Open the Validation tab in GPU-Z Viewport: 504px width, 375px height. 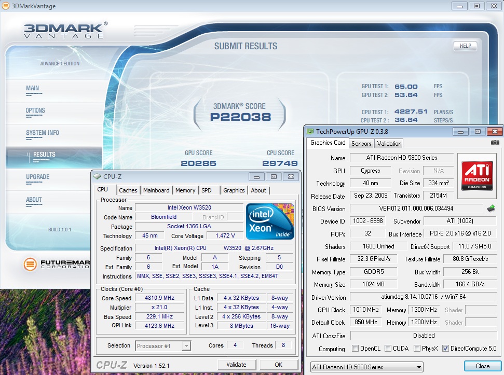click(x=389, y=144)
